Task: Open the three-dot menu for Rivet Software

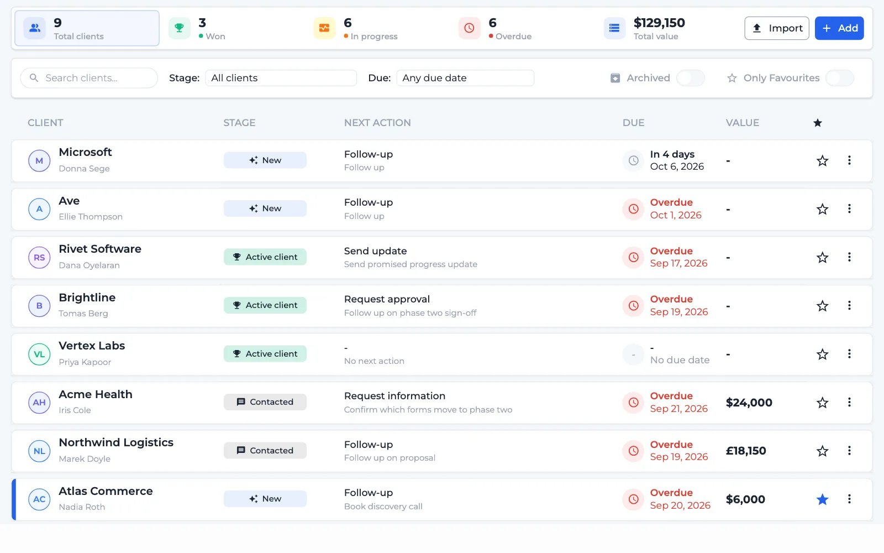Action: click(849, 257)
